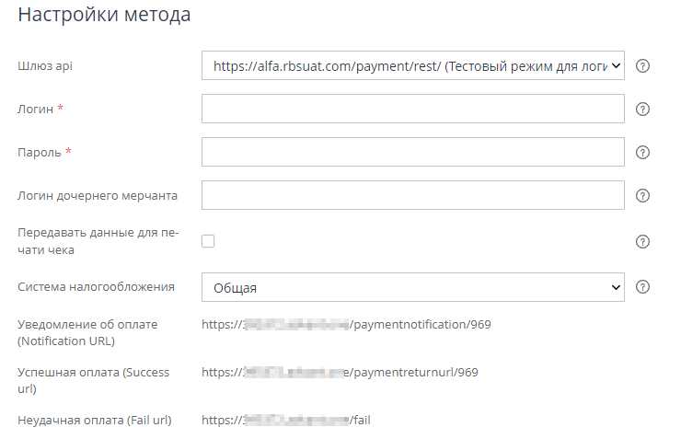Select the Логин дочернего мерчанта field
681x439 pixels.
pos(413,195)
